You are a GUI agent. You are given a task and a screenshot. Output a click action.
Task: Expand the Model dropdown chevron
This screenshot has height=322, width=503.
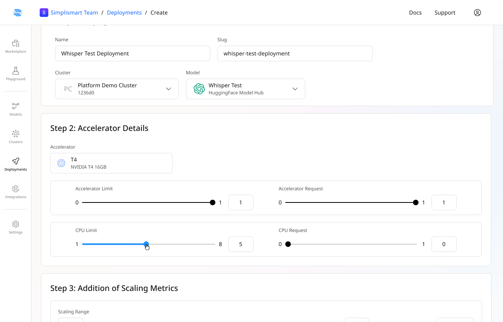[295, 89]
